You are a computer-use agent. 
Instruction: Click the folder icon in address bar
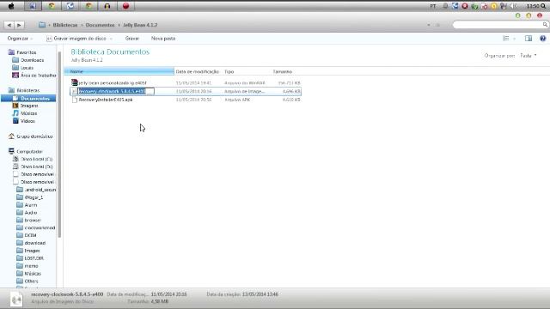(x=42, y=25)
